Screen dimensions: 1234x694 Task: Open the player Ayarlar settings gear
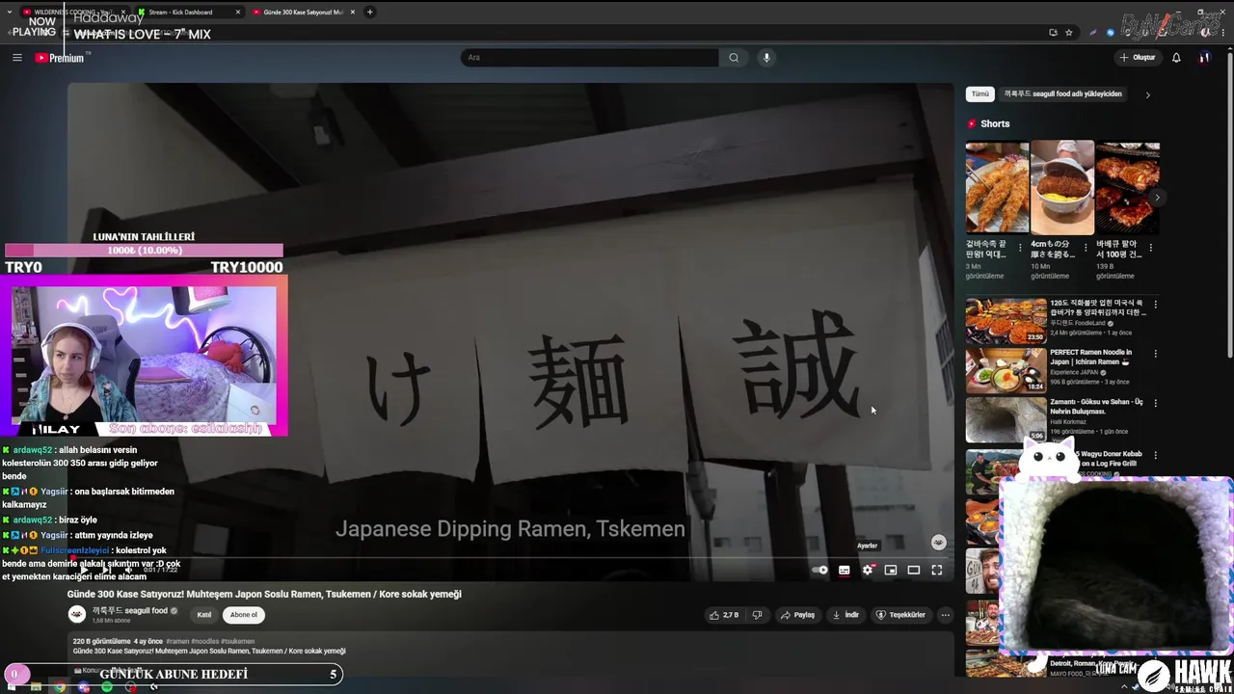click(x=868, y=570)
